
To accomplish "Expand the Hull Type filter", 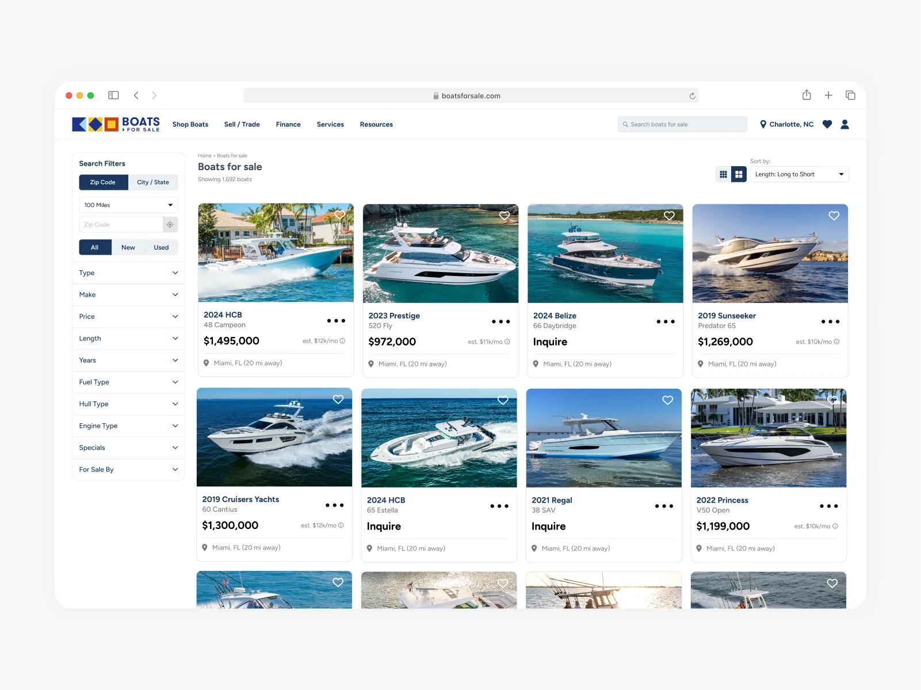I will coord(128,404).
